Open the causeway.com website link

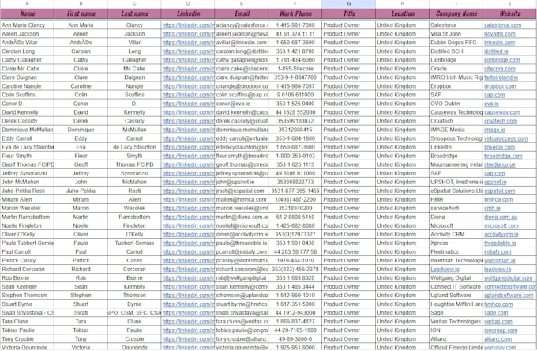(x=502, y=112)
